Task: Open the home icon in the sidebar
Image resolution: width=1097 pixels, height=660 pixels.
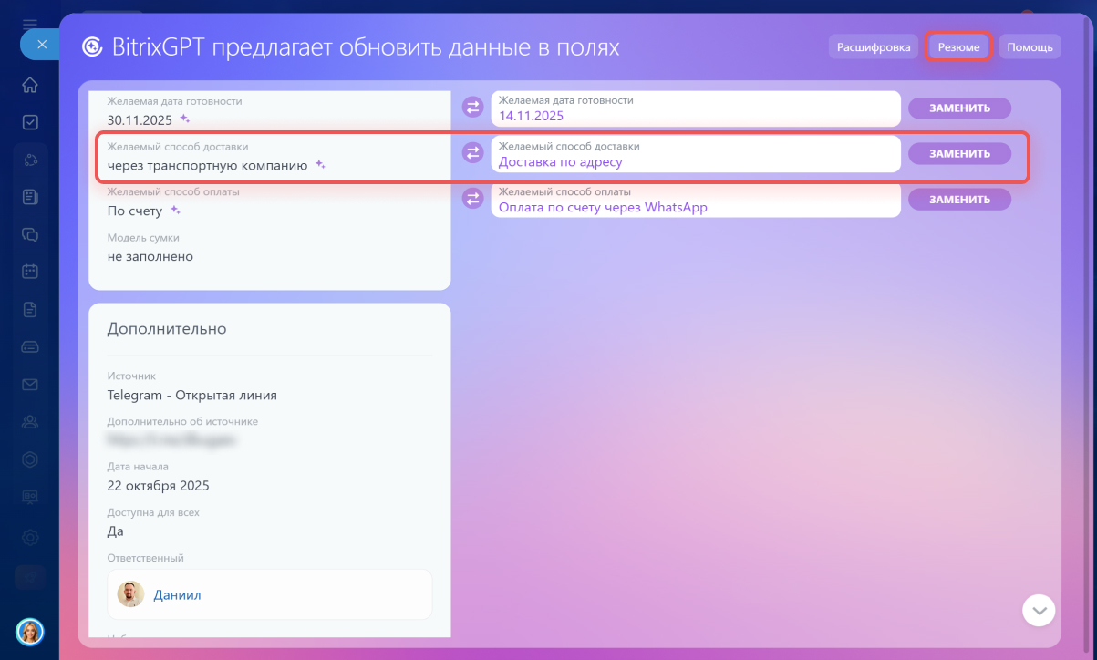Action: (30, 85)
